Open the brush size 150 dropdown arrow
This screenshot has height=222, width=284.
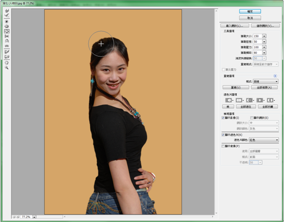coord(264,36)
